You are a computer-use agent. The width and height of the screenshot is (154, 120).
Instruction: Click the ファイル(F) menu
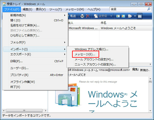(12, 10)
